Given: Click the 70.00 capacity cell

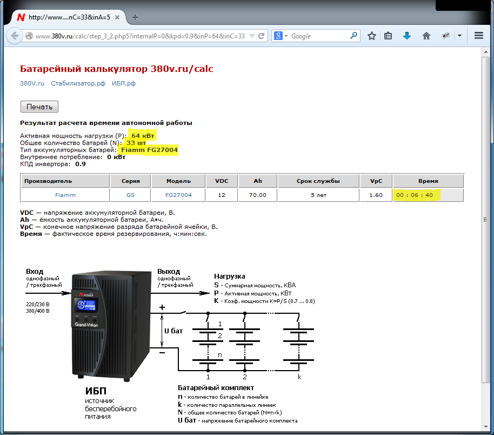Looking at the screenshot, I should click(x=258, y=195).
